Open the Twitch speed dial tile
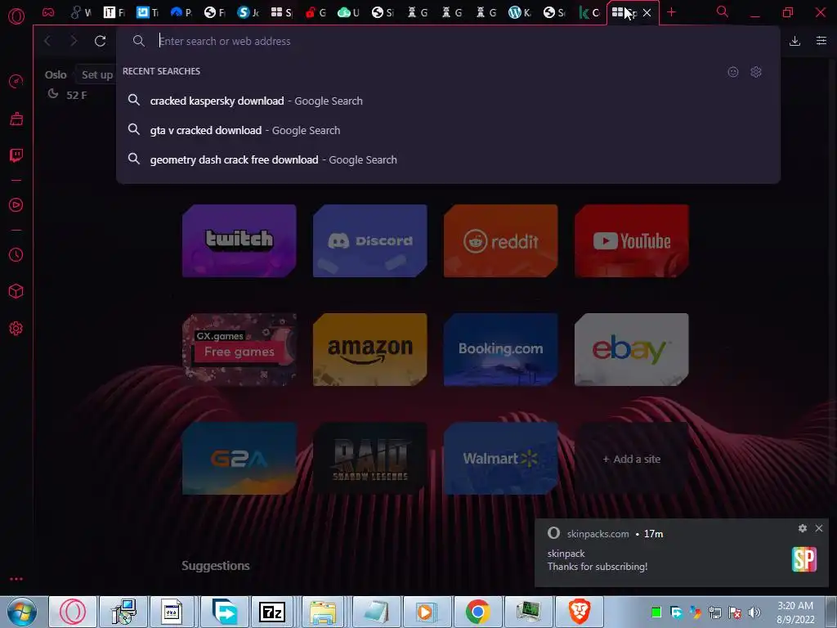Image resolution: width=837 pixels, height=628 pixels. 239,241
